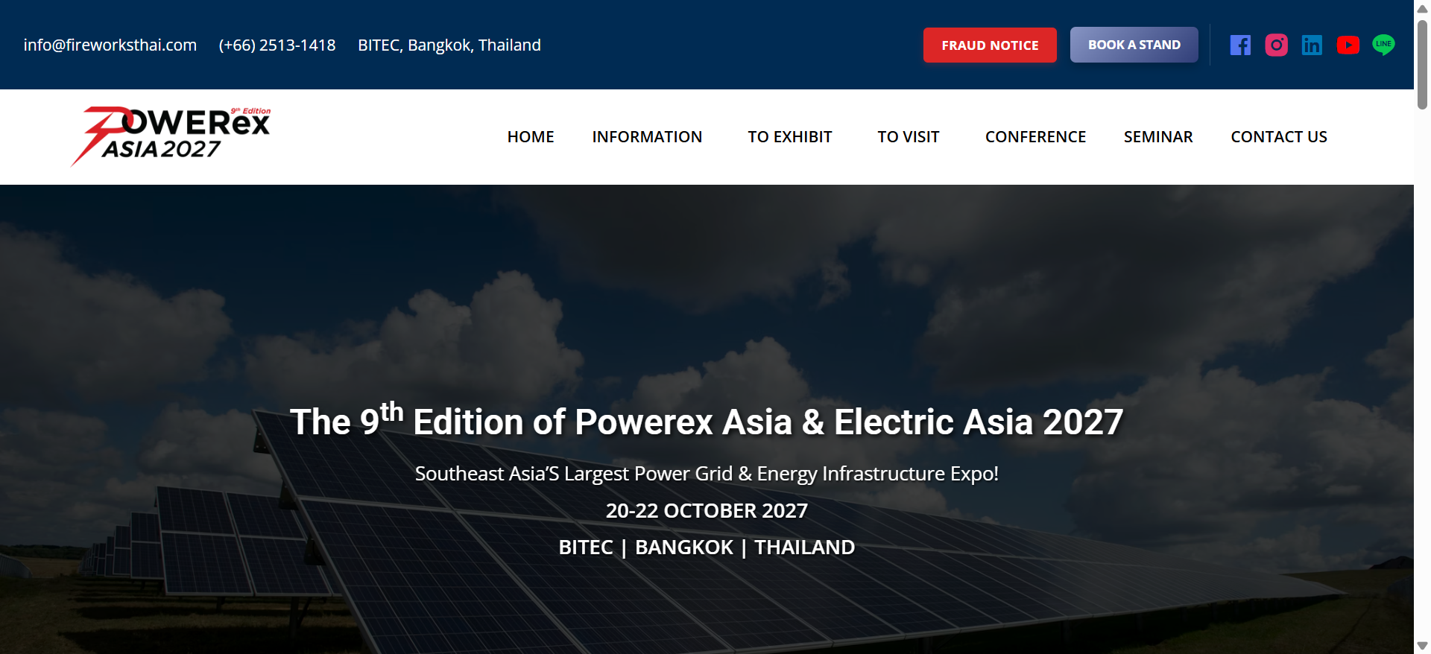Open the SEMINAR menu item
The image size is (1431, 654).
(1158, 137)
